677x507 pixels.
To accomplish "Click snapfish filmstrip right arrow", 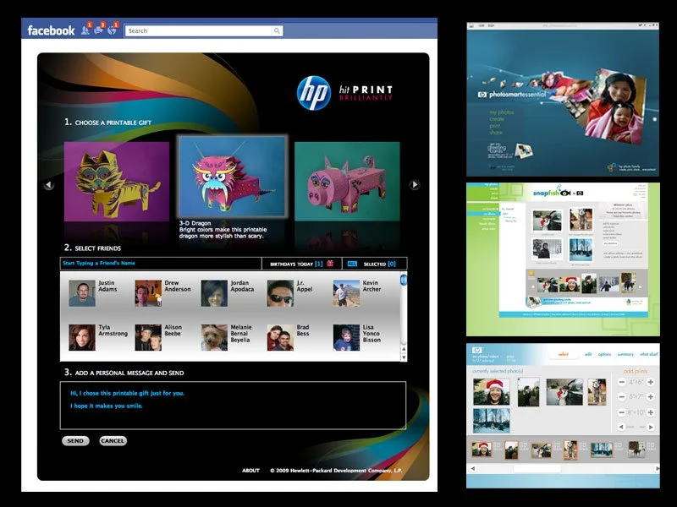I will tap(640, 286).
